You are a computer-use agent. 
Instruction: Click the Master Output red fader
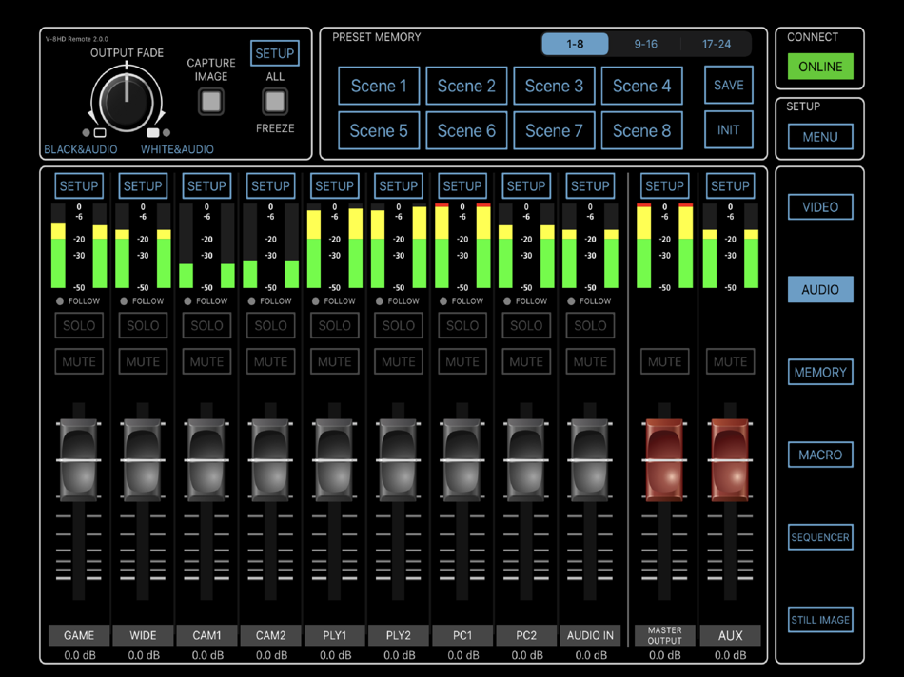click(x=664, y=460)
